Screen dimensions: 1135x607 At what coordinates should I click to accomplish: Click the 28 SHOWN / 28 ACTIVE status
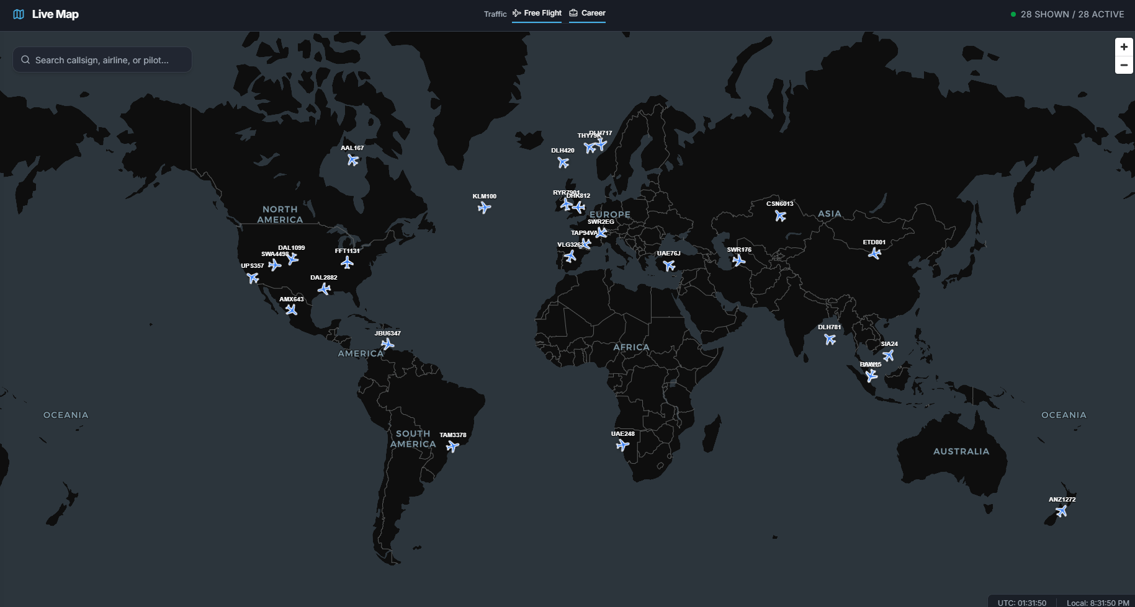(1067, 14)
